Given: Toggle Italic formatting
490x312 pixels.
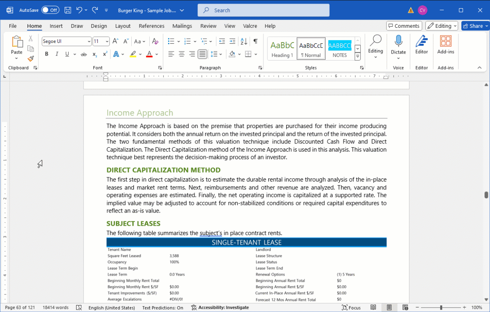Looking at the screenshot, I should pyautogui.click(x=57, y=54).
